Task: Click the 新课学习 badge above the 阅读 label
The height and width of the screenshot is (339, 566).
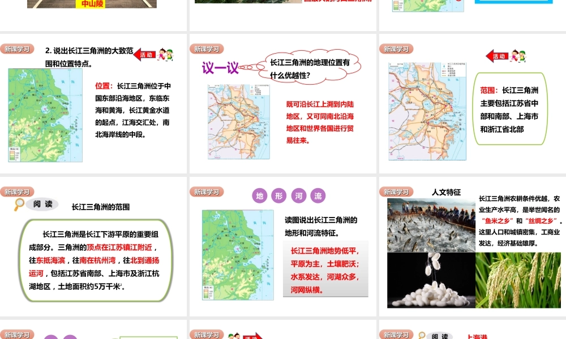Action: pyautogui.click(x=17, y=192)
